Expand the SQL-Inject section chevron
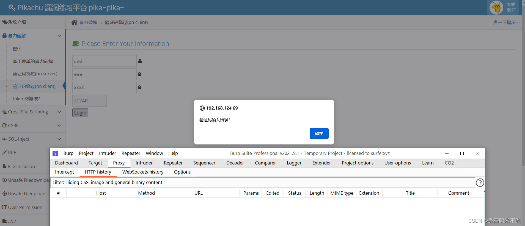The height and width of the screenshot is (226, 525). pos(59,139)
